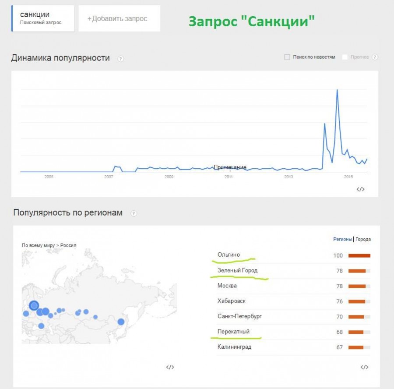Open help icon beside Популярность по регионам
394x389 pixels.
pos(134,213)
